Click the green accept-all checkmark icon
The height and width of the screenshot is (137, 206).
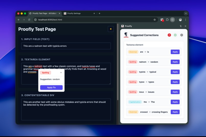(175, 35)
